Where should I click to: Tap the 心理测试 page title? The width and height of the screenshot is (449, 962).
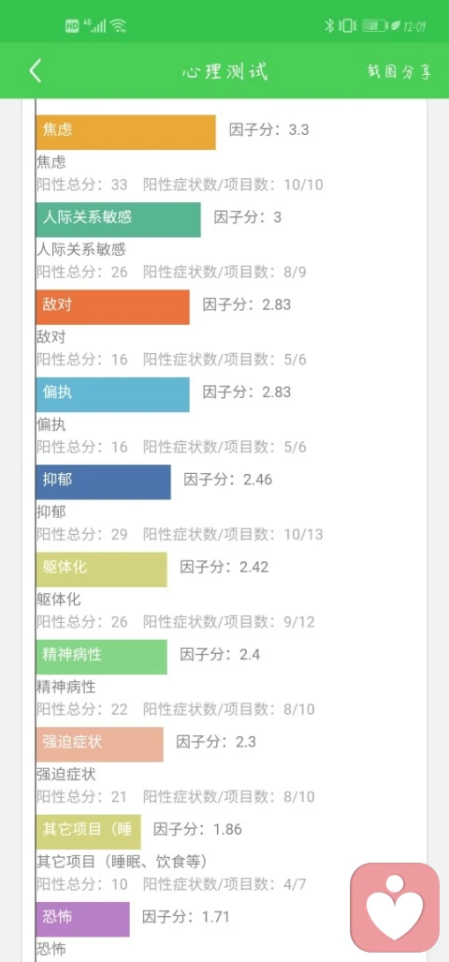[224, 71]
